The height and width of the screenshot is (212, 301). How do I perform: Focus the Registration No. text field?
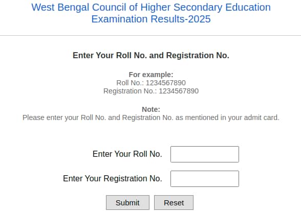[x=205, y=179]
